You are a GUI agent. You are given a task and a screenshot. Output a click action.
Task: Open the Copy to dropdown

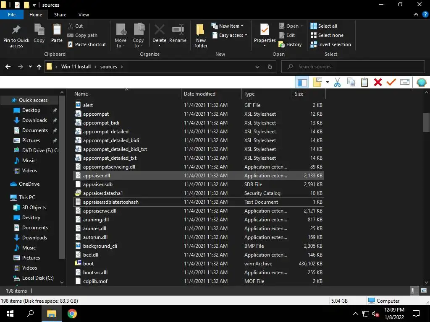(138, 36)
